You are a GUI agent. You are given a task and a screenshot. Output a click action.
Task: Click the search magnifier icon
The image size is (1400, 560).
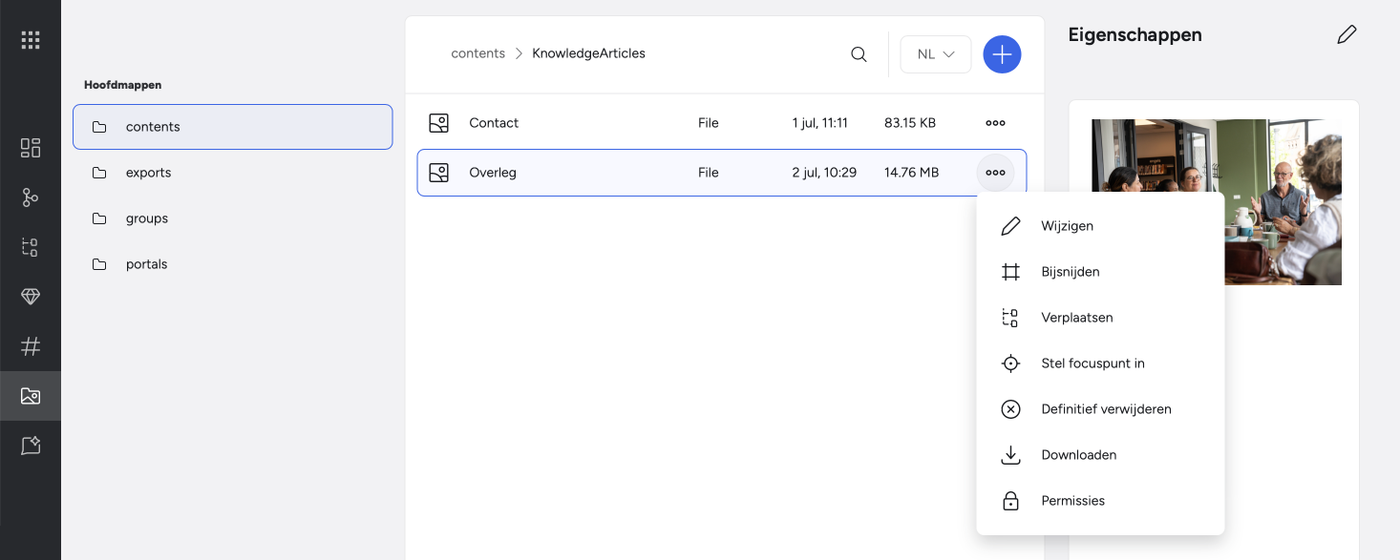[x=859, y=54]
